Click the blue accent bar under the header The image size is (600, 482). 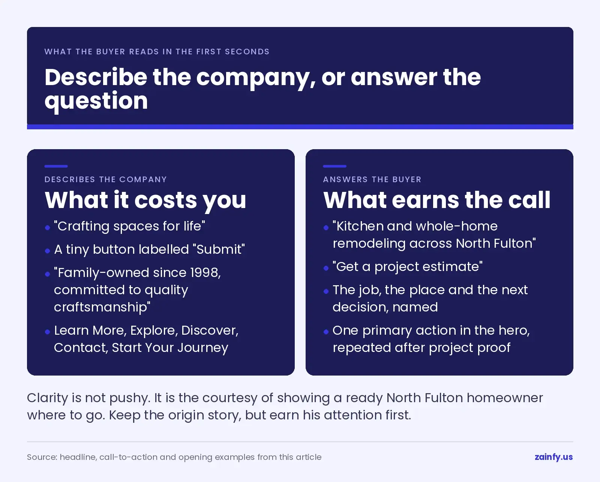300,127
